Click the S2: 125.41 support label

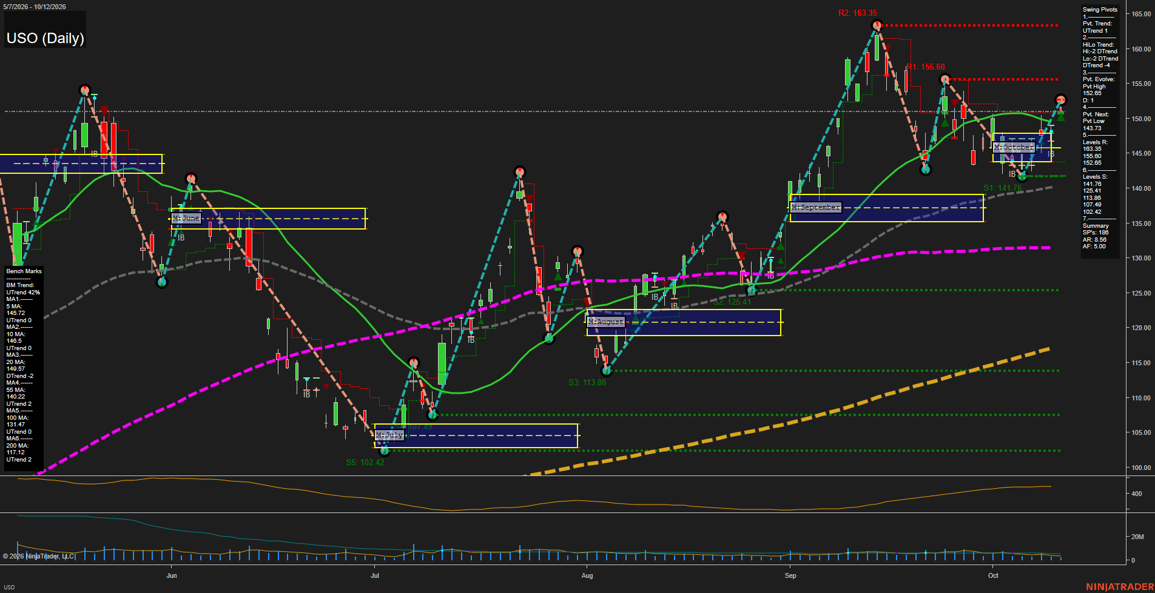(x=732, y=302)
